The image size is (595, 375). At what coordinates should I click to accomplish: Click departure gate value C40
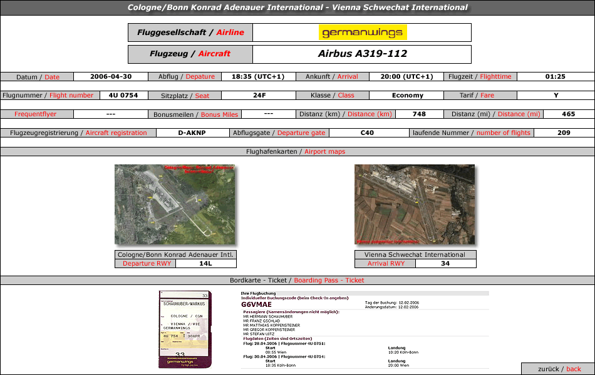click(367, 133)
